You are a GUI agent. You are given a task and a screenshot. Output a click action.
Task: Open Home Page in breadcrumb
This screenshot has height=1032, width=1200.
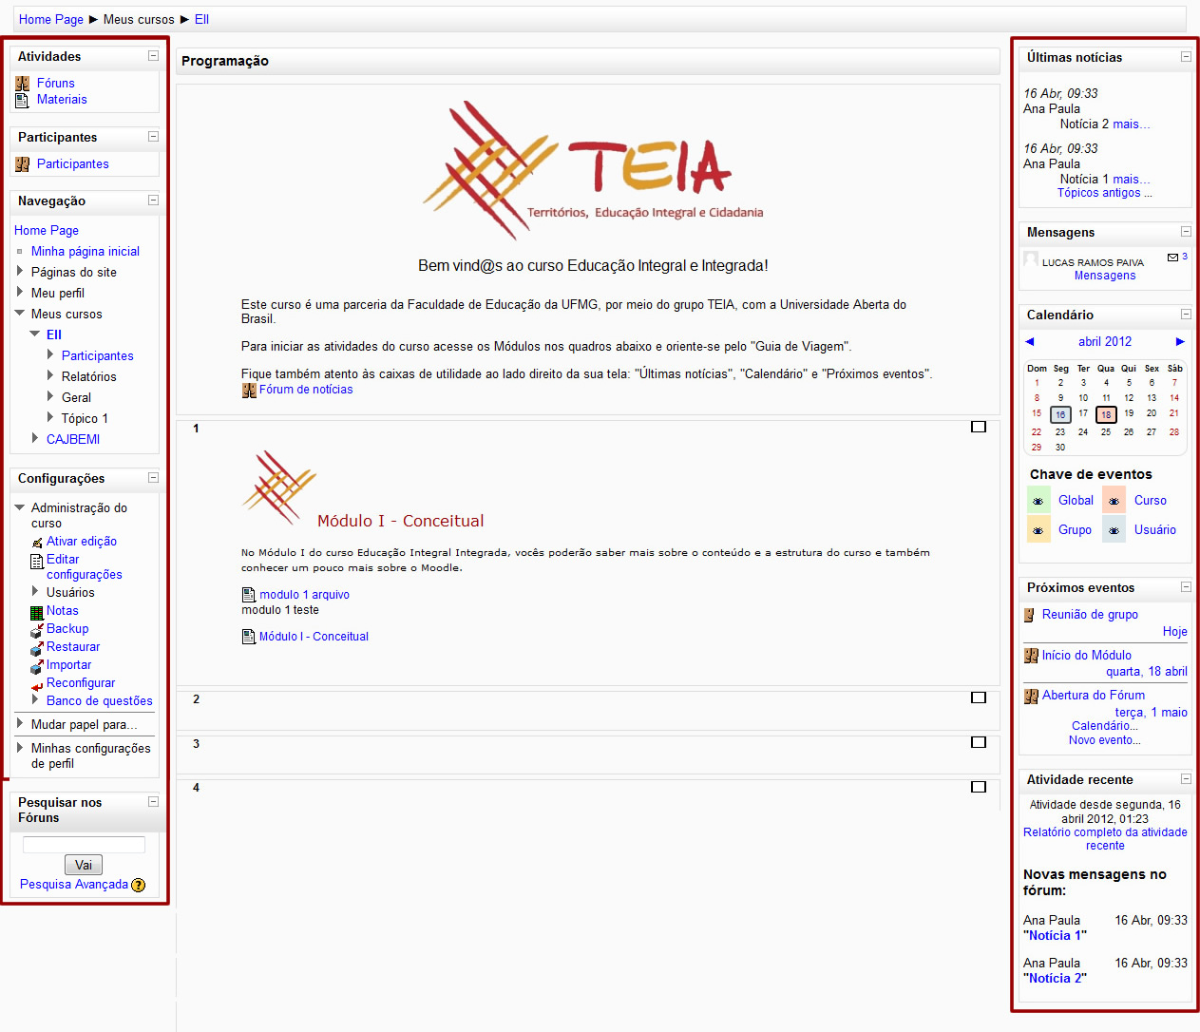(x=51, y=19)
